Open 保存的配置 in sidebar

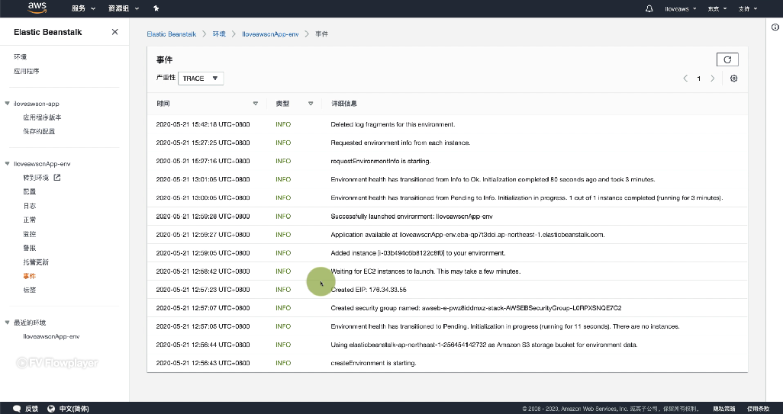click(39, 131)
